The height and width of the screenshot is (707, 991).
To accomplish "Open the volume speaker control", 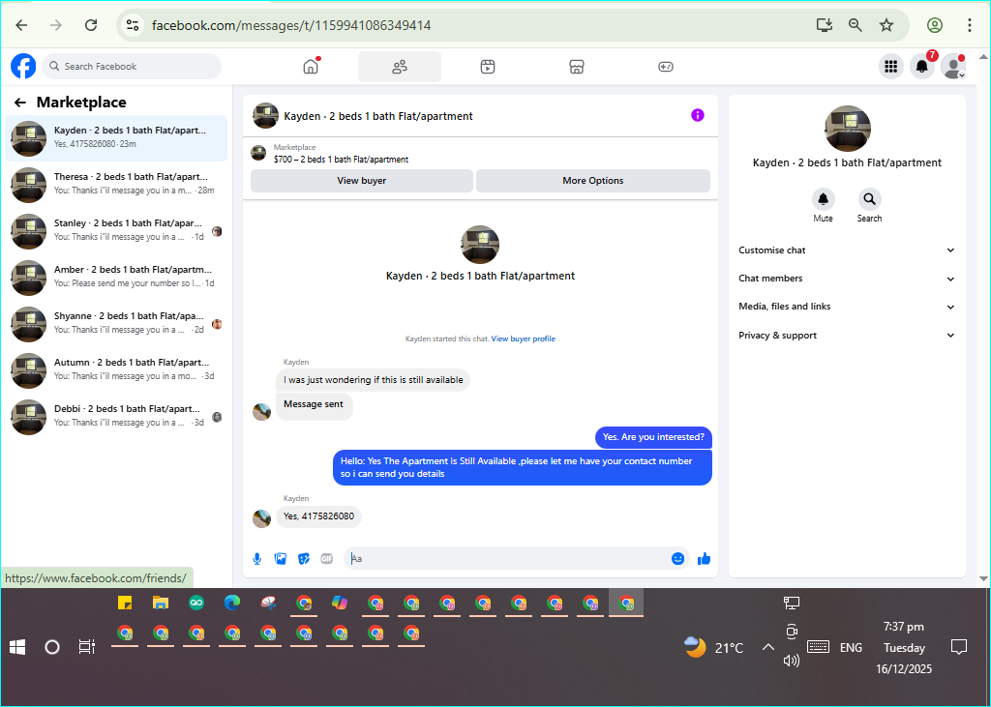I will [x=792, y=661].
